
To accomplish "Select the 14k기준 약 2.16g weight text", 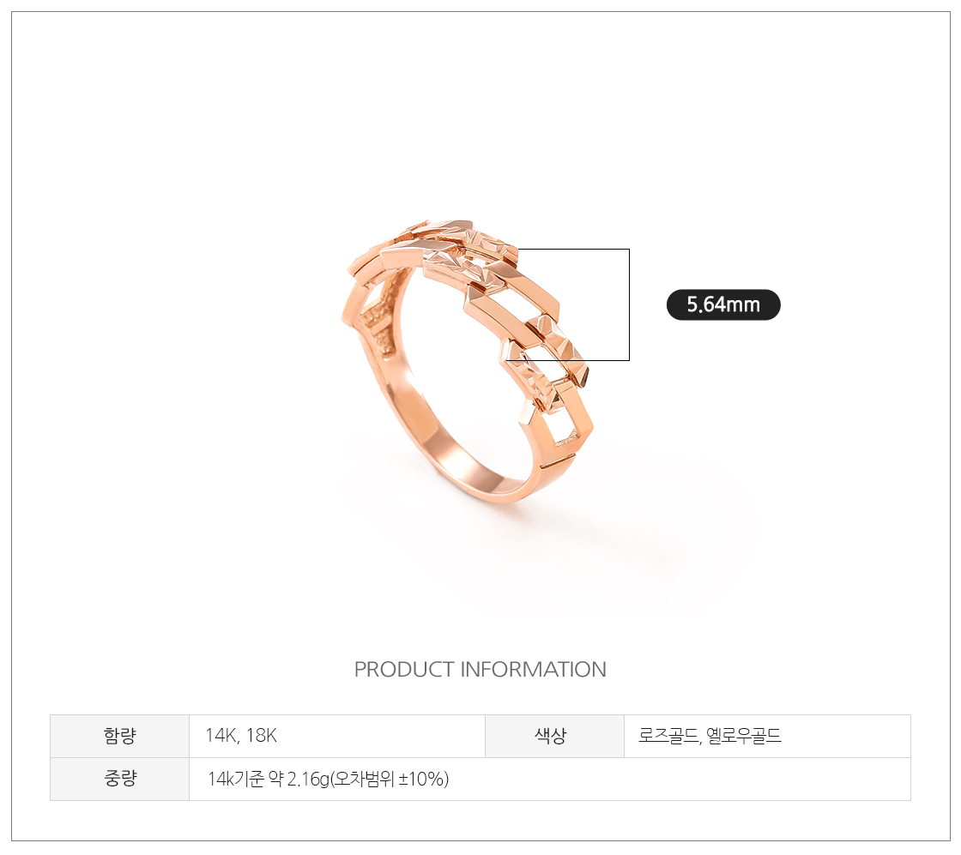I will point(269,779).
